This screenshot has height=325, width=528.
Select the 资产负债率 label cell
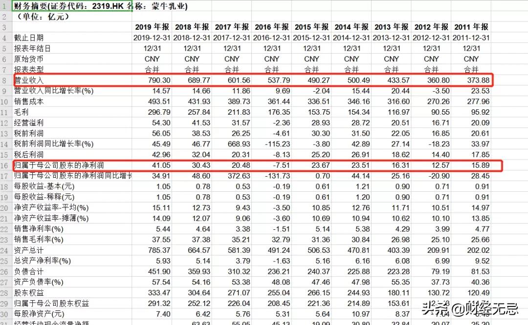coord(34,282)
